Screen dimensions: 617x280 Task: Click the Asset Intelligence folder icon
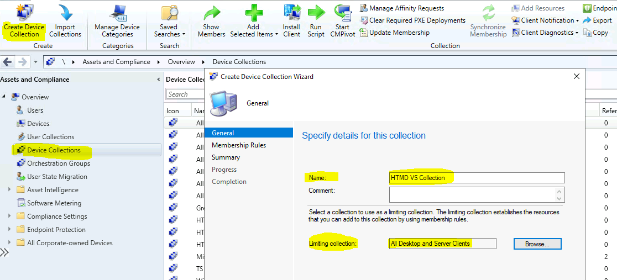[x=21, y=190]
